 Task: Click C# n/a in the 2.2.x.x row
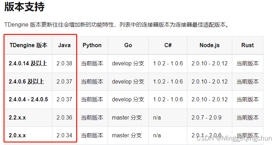coord(157,117)
